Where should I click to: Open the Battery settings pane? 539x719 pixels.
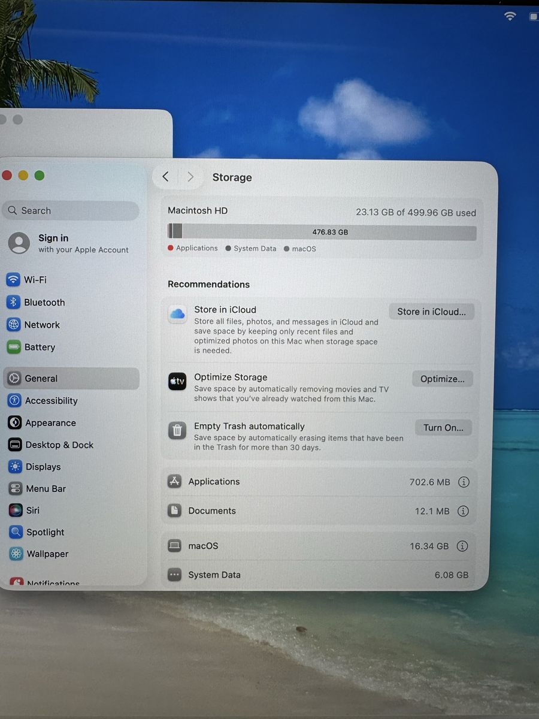point(40,347)
